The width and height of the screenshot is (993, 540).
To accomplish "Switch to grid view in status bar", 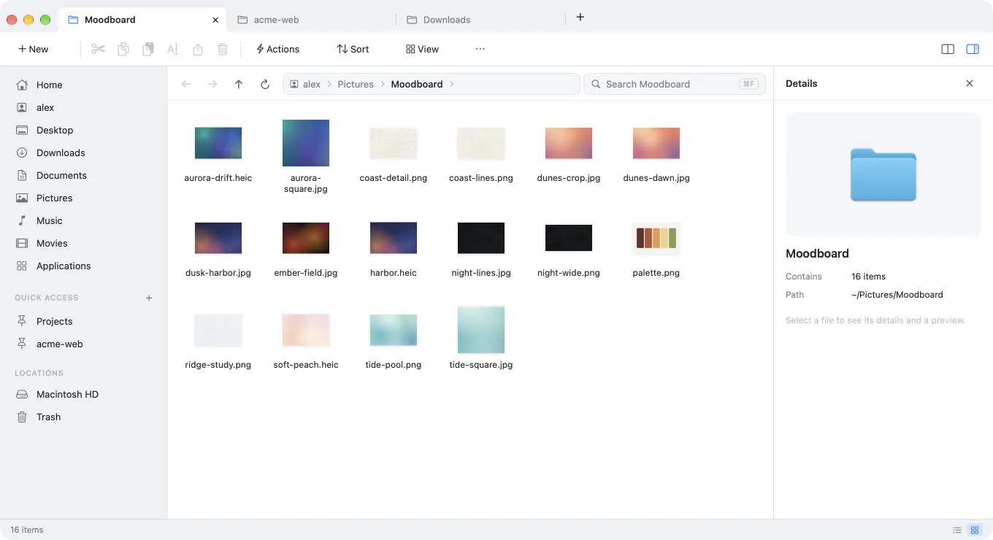I will point(975,530).
